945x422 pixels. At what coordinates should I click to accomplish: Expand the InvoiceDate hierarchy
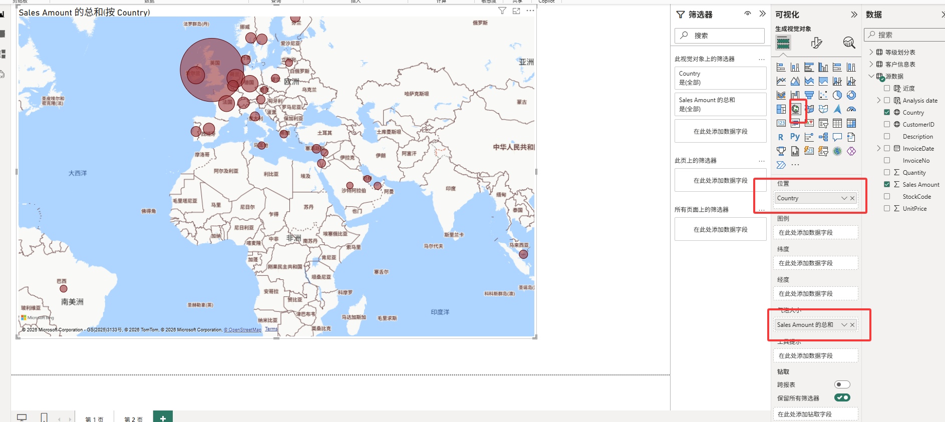879,148
